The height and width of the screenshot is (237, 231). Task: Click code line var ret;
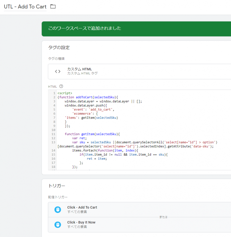pos(79,138)
